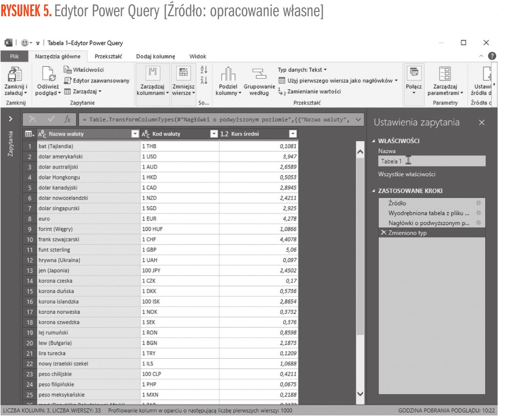
Task: Click Użyj pierwszego wiersza jako nagłówków
Action: [x=338, y=80]
